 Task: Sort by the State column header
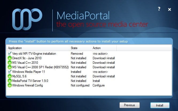(x=80, y=48)
